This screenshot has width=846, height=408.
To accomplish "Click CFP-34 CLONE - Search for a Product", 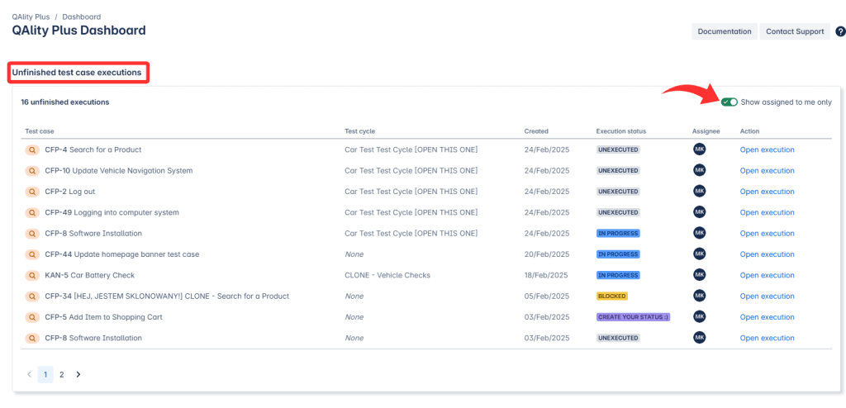I will point(167,297).
